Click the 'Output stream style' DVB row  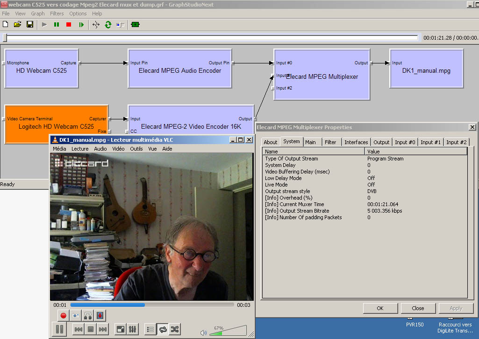(x=365, y=191)
